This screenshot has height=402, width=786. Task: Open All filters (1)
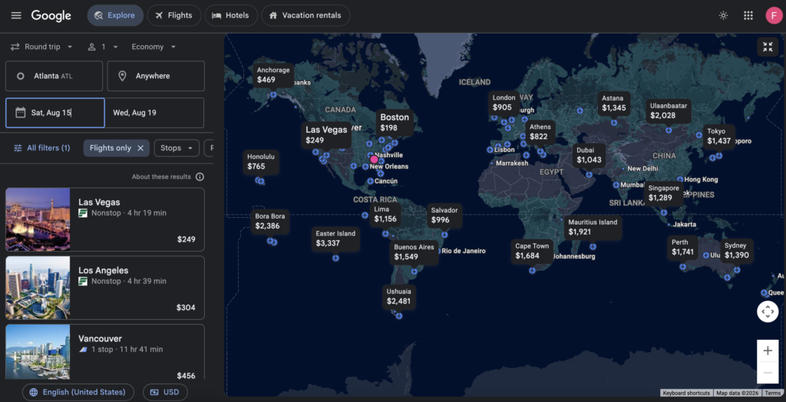(41, 148)
